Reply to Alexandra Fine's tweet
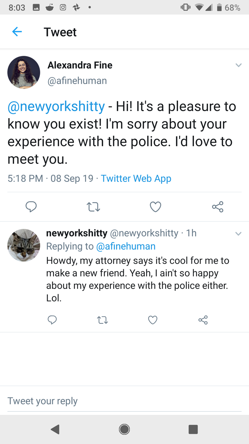 point(31,206)
